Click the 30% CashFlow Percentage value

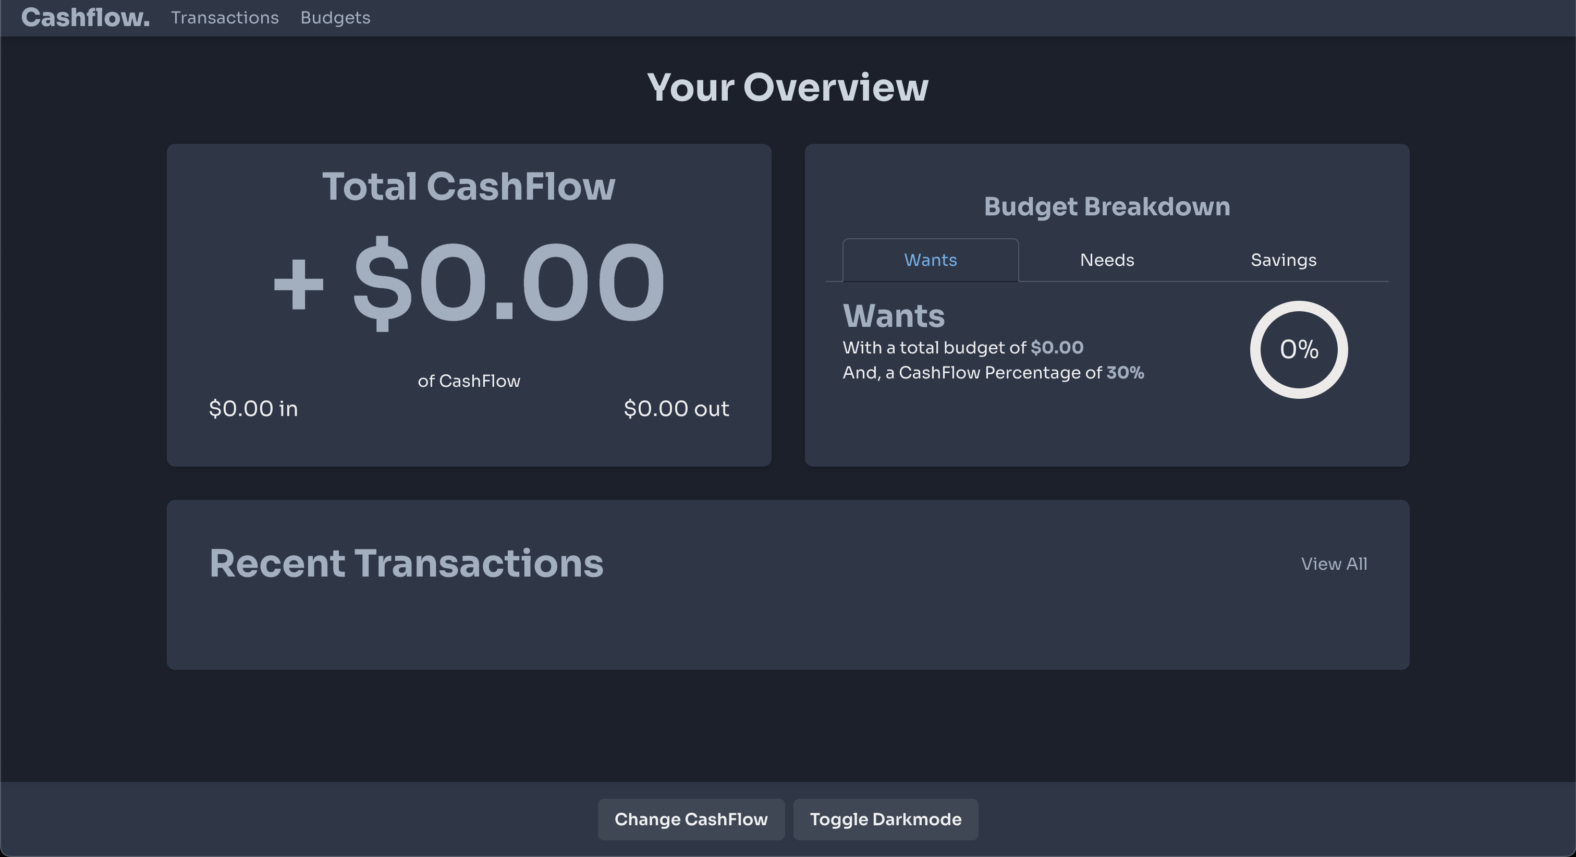click(1125, 373)
